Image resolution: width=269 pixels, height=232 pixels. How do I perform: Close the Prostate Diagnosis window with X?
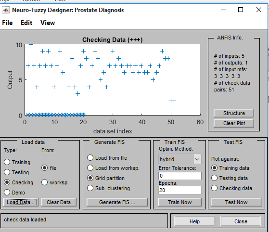tap(259, 10)
